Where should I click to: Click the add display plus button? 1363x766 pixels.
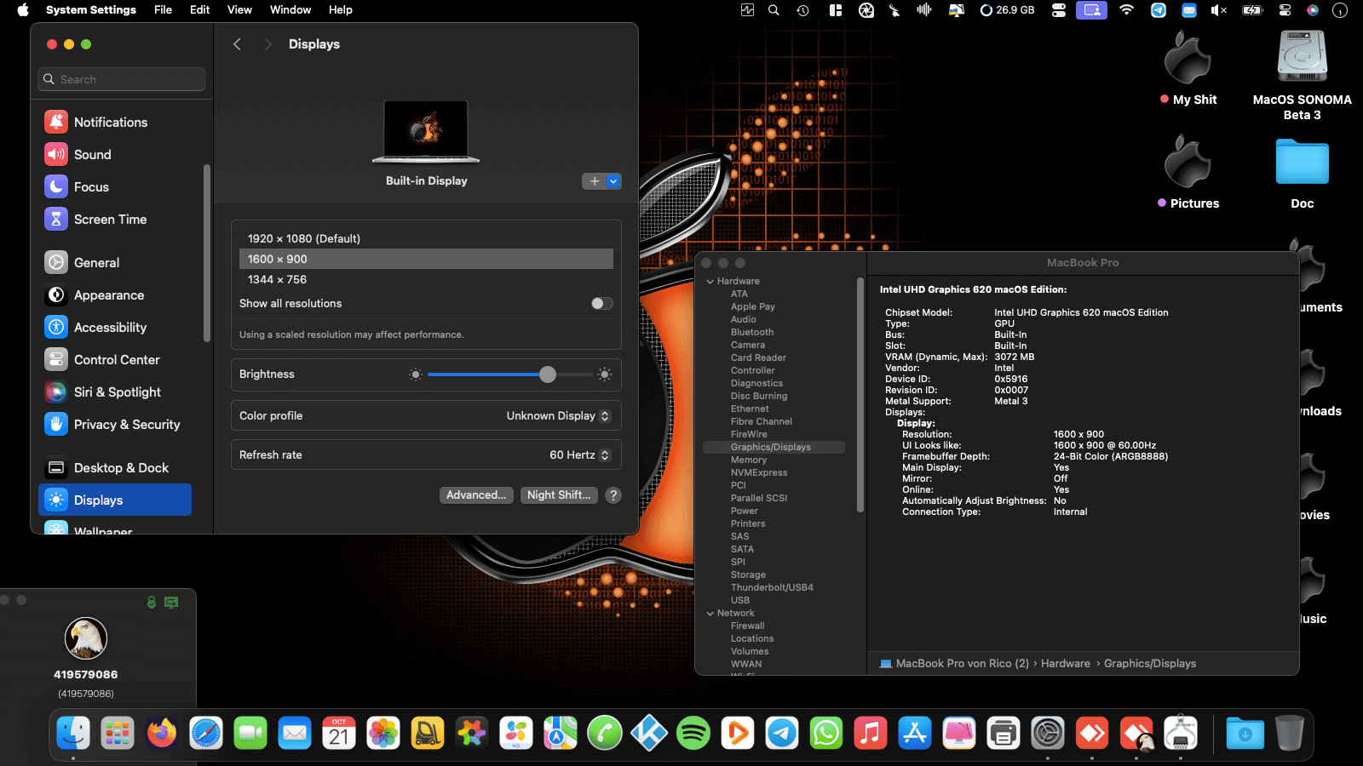click(x=595, y=181)
